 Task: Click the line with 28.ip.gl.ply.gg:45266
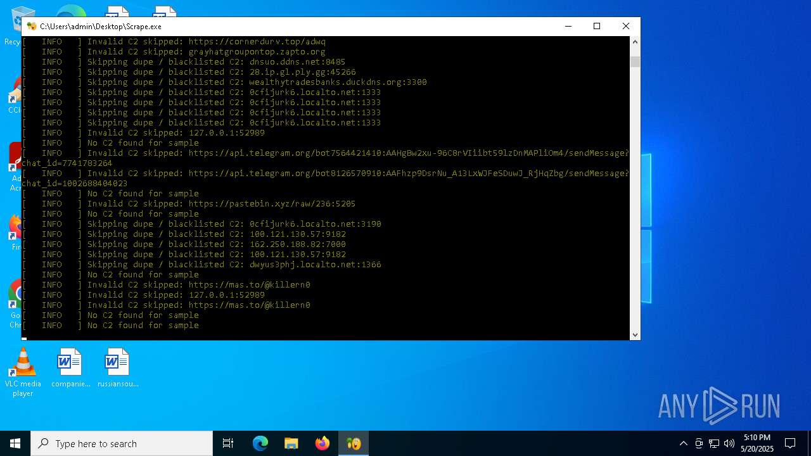(189, 72)
